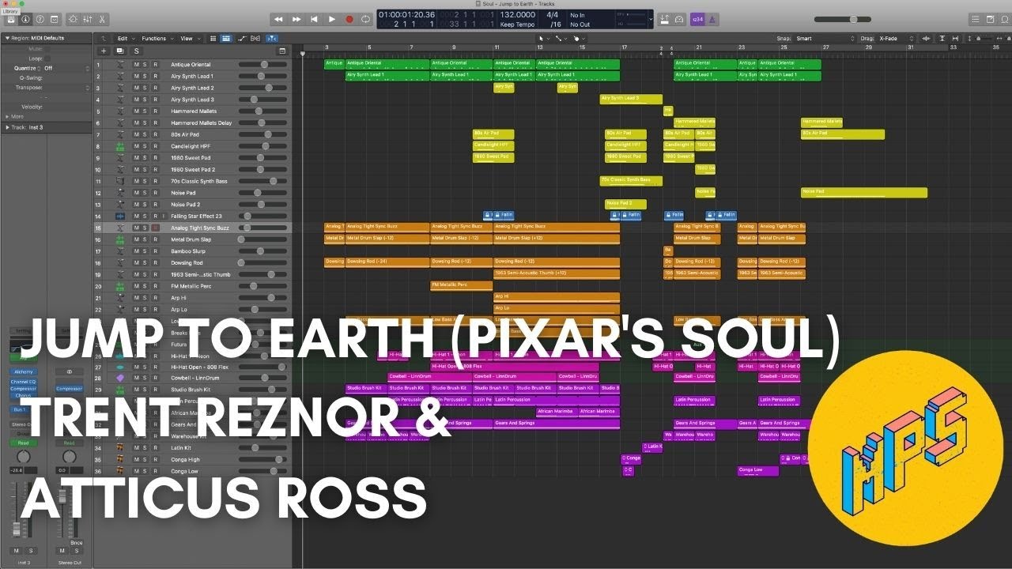Adjust the master volume slider
The width and height of the screenshot is (1012, 569).
(843, 19)
